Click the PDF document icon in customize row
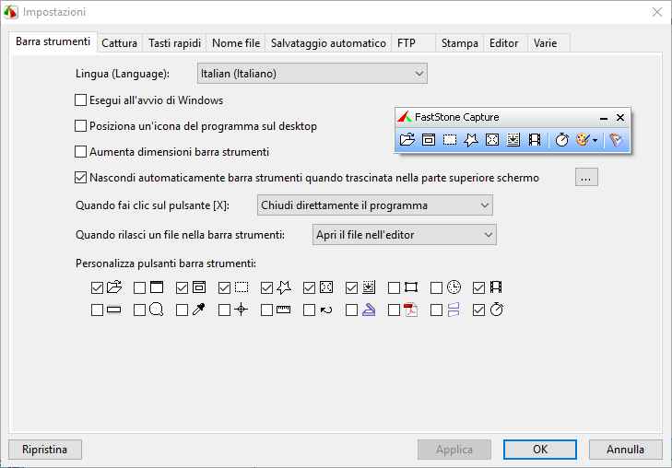The width and height of the screenshot is (672, 468). click(411, 310)
